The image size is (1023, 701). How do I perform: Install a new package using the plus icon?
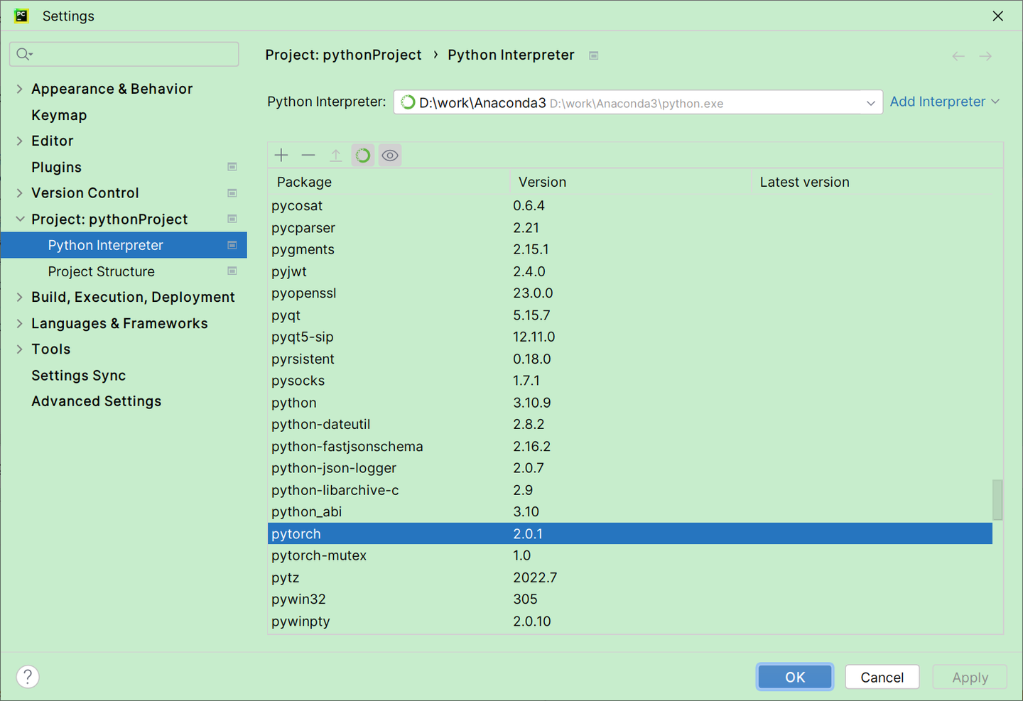(281, 155)
